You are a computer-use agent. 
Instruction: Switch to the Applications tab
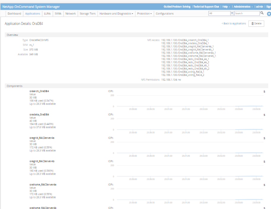[32, 13]
